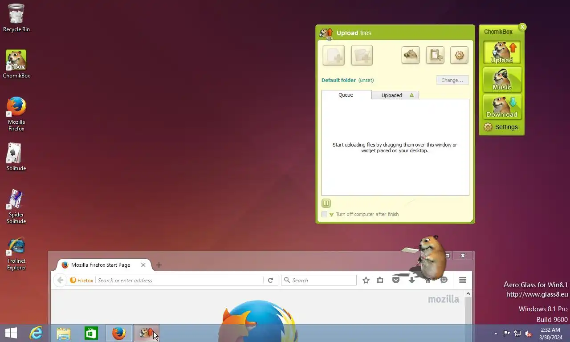Click the Change... default folder button
570x342 pixels.
click(452, 80)
